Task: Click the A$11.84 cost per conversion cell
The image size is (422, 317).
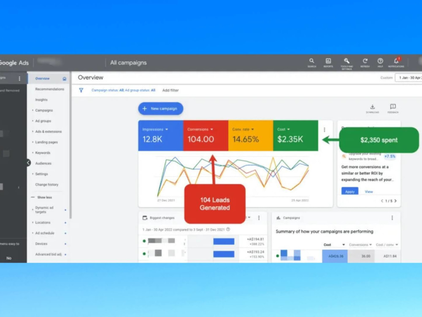Action: 390,256
